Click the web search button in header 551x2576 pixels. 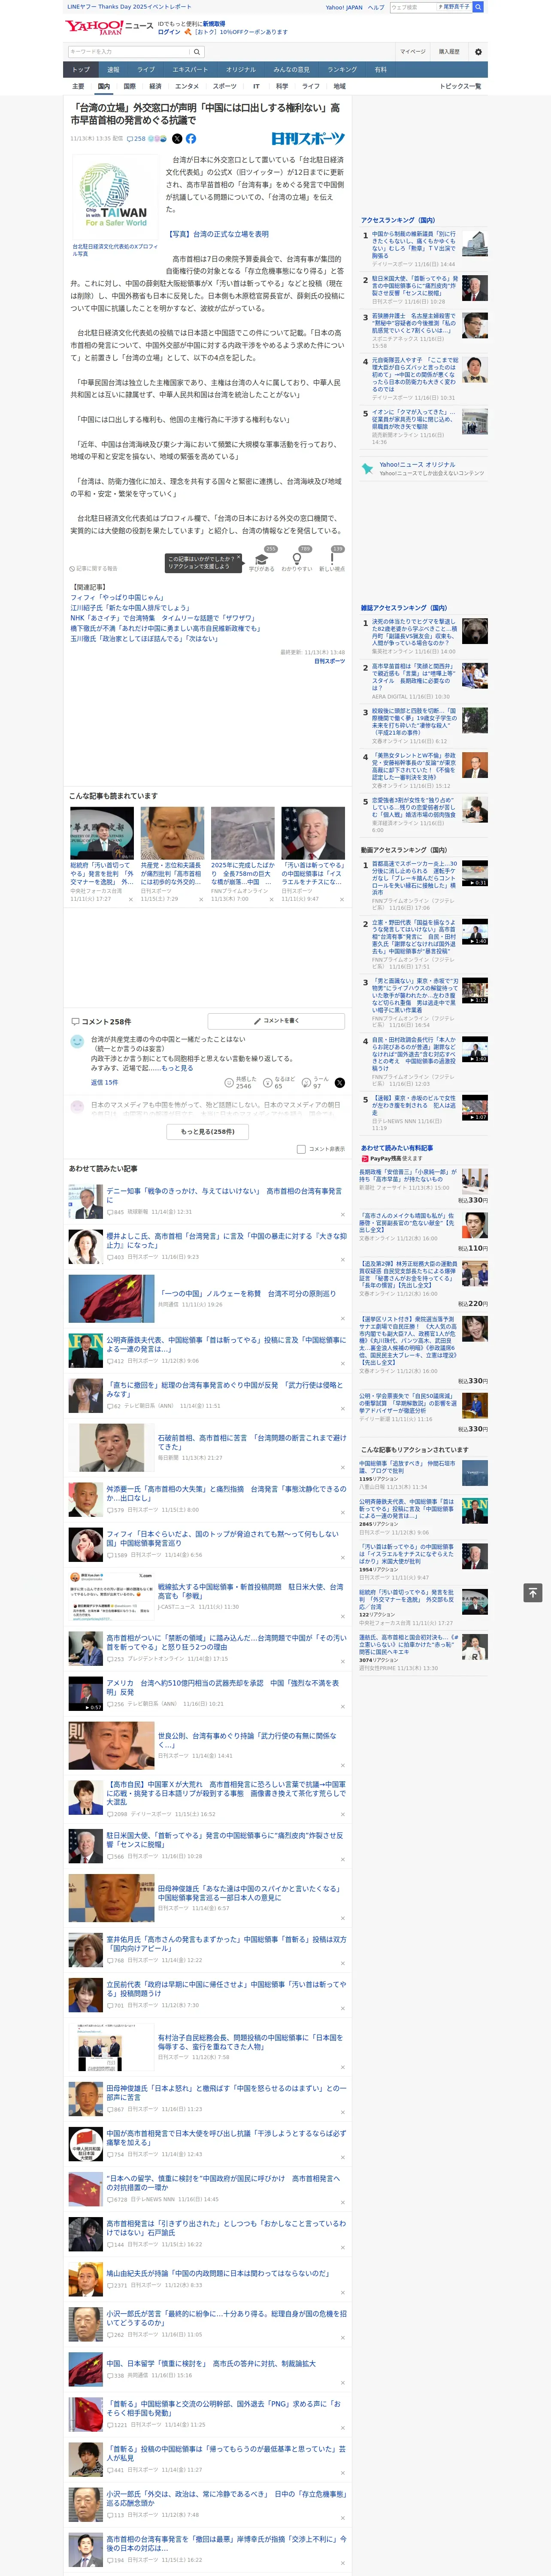(478, 7)
